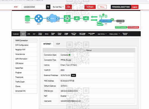This screenshot has width=149, height=109.
Task: Open Neighbor Wifi in the sidebar
Action: click(x=25, y=50)
